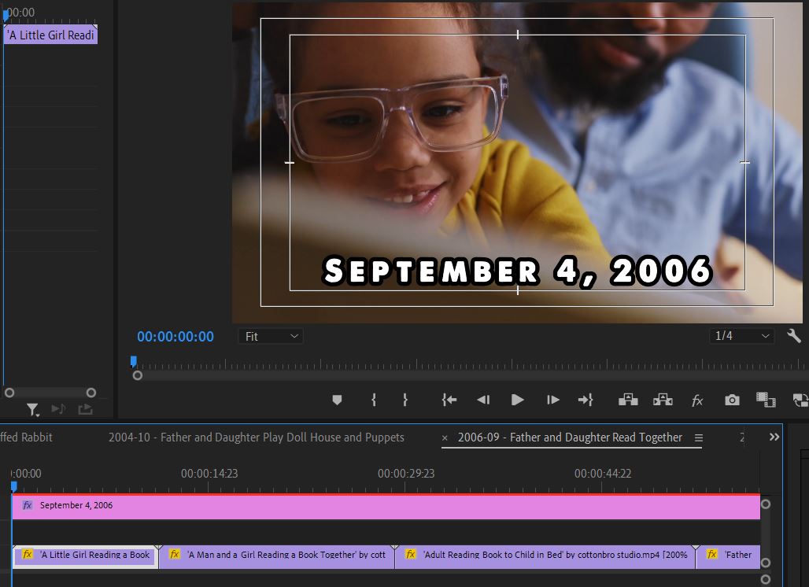This screenshot has height=587, width=809.
Task: Click the program monitor playhead marker
Action: 134,361
